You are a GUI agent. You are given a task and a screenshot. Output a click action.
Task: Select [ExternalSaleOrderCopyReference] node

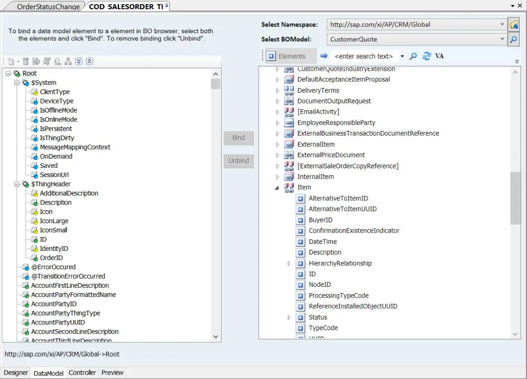pyautogui.click(x=347, y=166)
